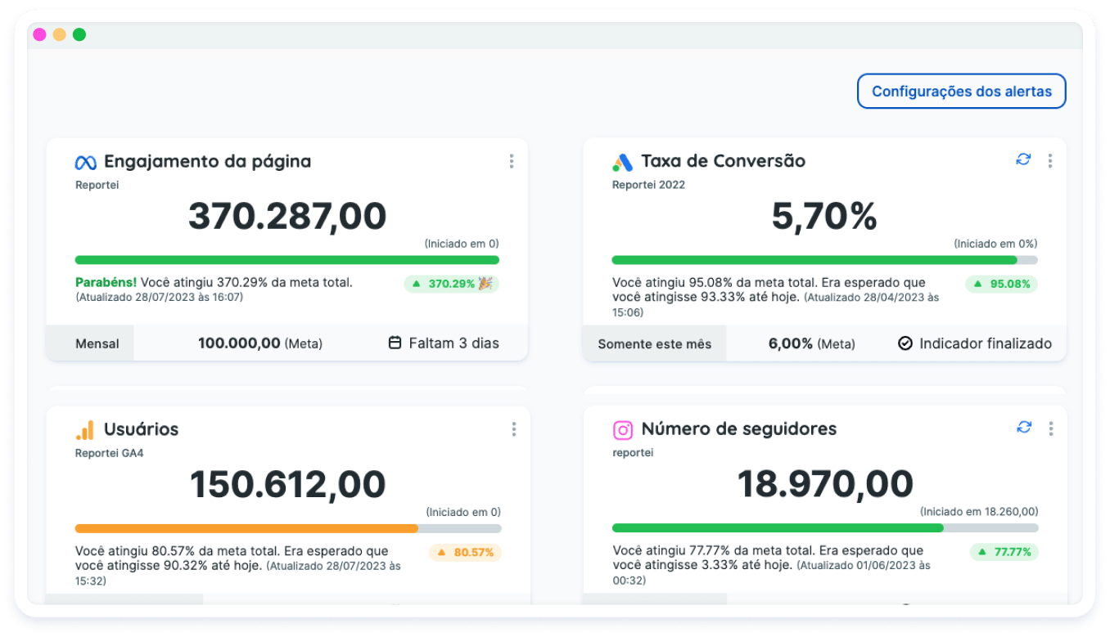1110x637 pixels.
Task: Open three-dot menu on Taxa de Conversão
Action: pos(1050,161)
